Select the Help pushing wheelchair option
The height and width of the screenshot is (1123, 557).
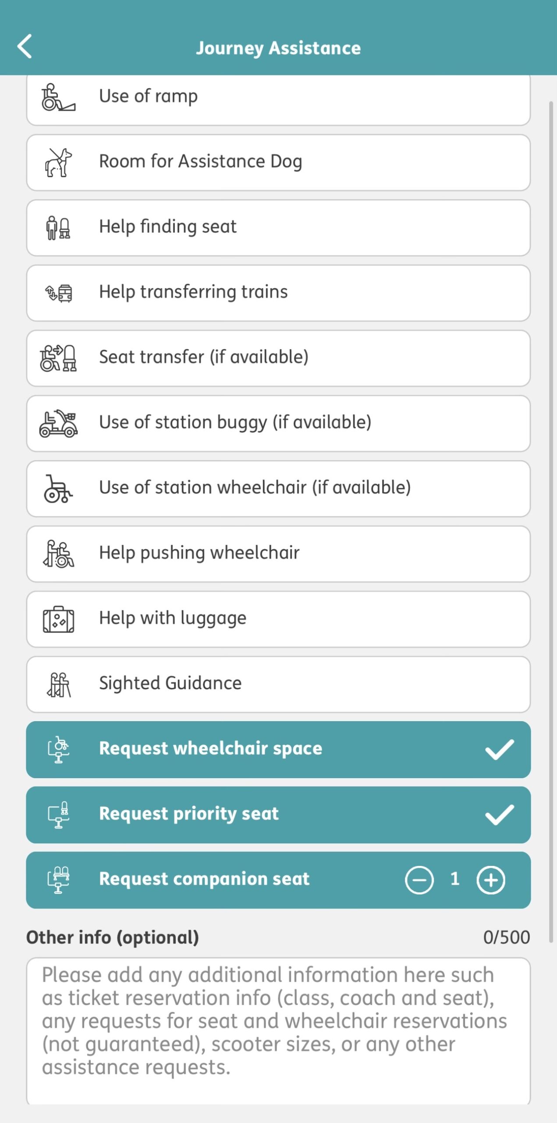[x=278, y=553]
